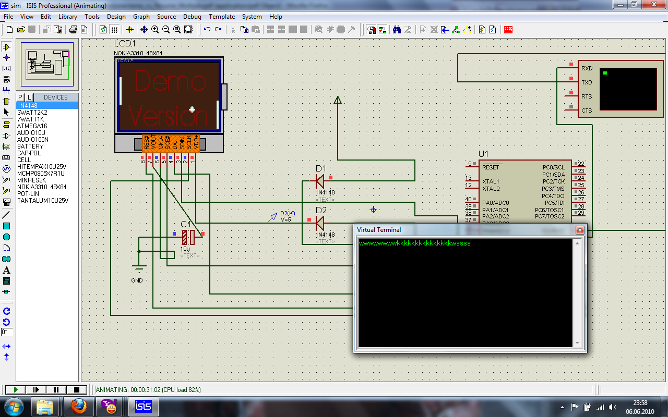668x417 pixels.
Task: Redo the last undone change
Action: point(218,30)
